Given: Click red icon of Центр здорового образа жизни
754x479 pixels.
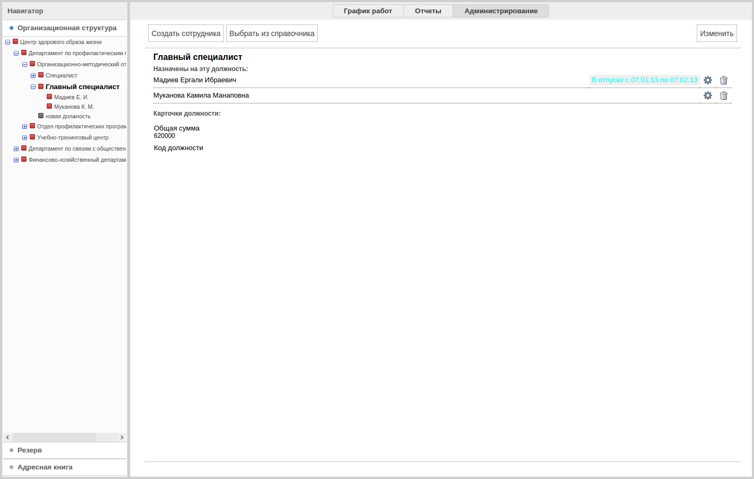Looking at the screenshot, I should coord(15,41).
